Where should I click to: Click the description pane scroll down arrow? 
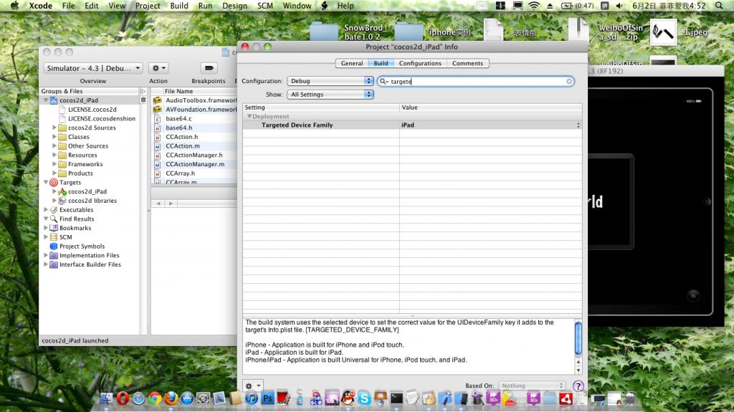[x=578, y=370]
